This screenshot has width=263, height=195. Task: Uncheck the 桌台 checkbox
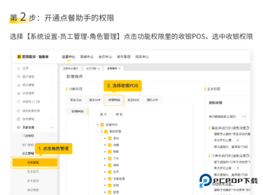(x=110, y=138)
